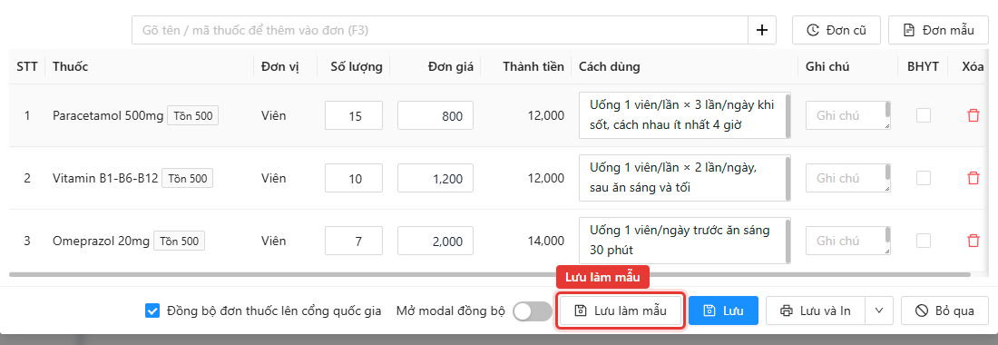Image resolution: width=998 pixels, height=345 pixels.
Task: Edit unit price 1,200 for Vitamin B1-B6-B12
Action: click(435, 178)
